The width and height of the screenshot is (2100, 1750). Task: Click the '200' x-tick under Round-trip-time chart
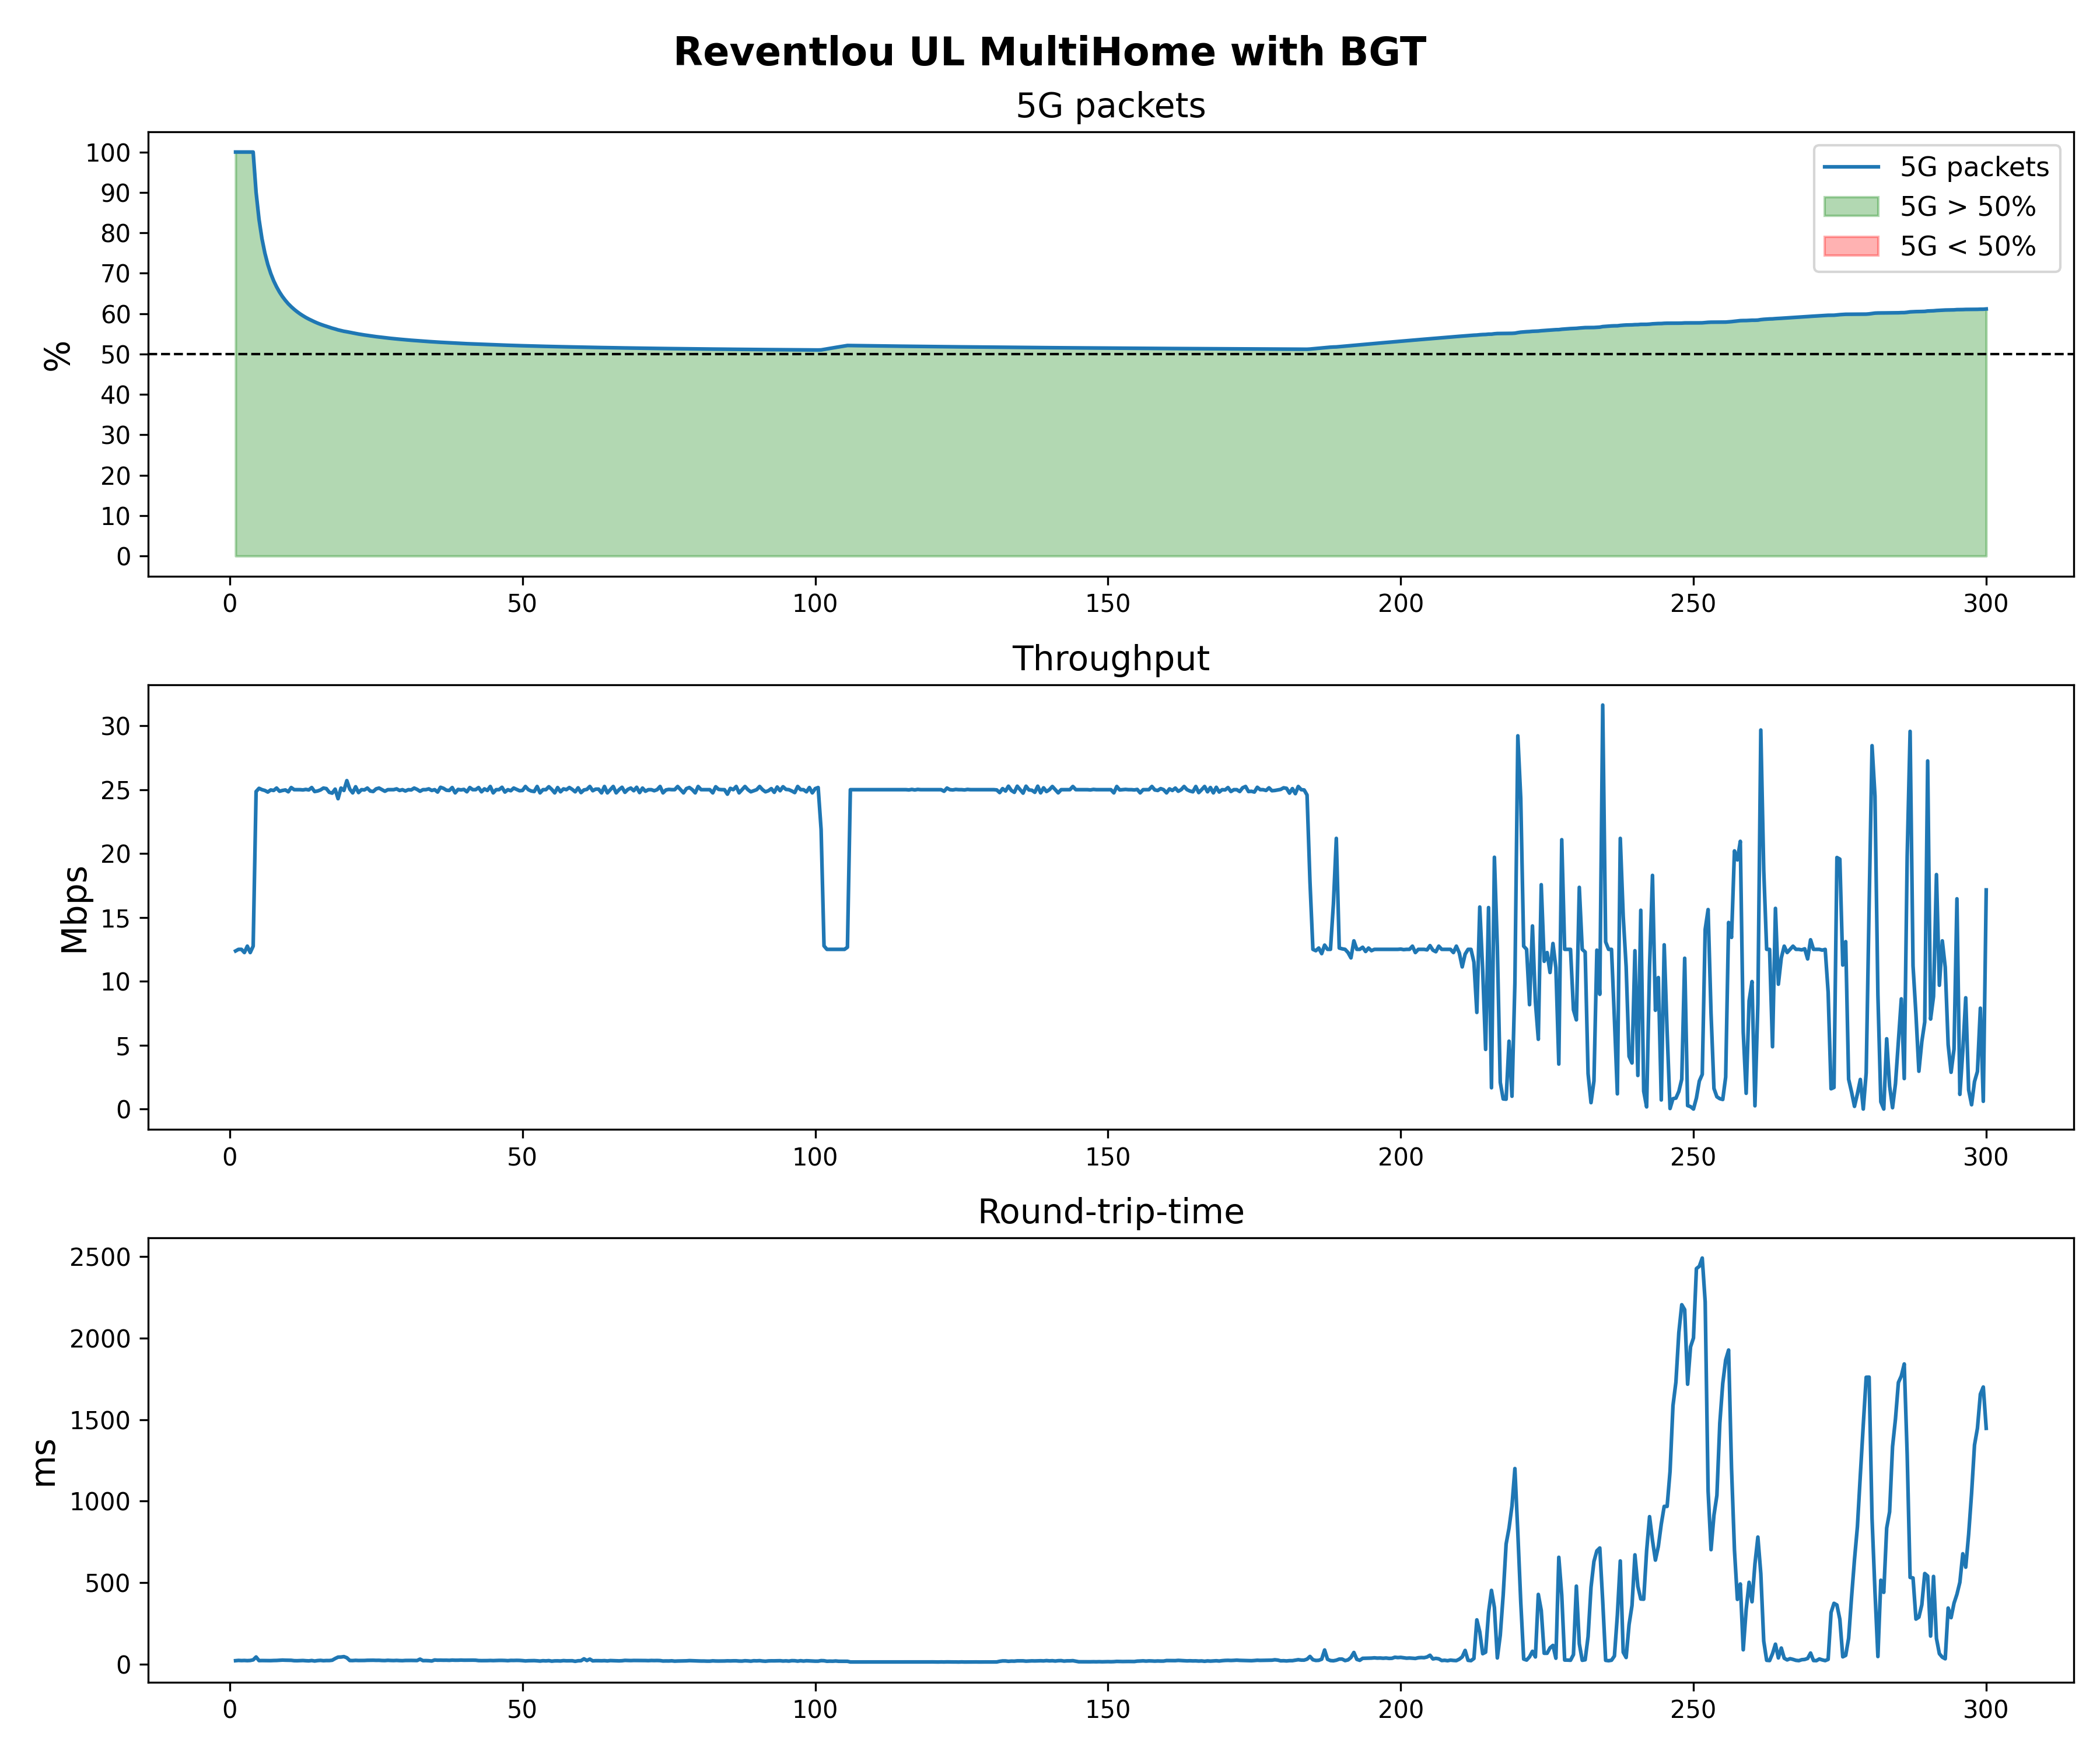click(x=1400, y=1710)
